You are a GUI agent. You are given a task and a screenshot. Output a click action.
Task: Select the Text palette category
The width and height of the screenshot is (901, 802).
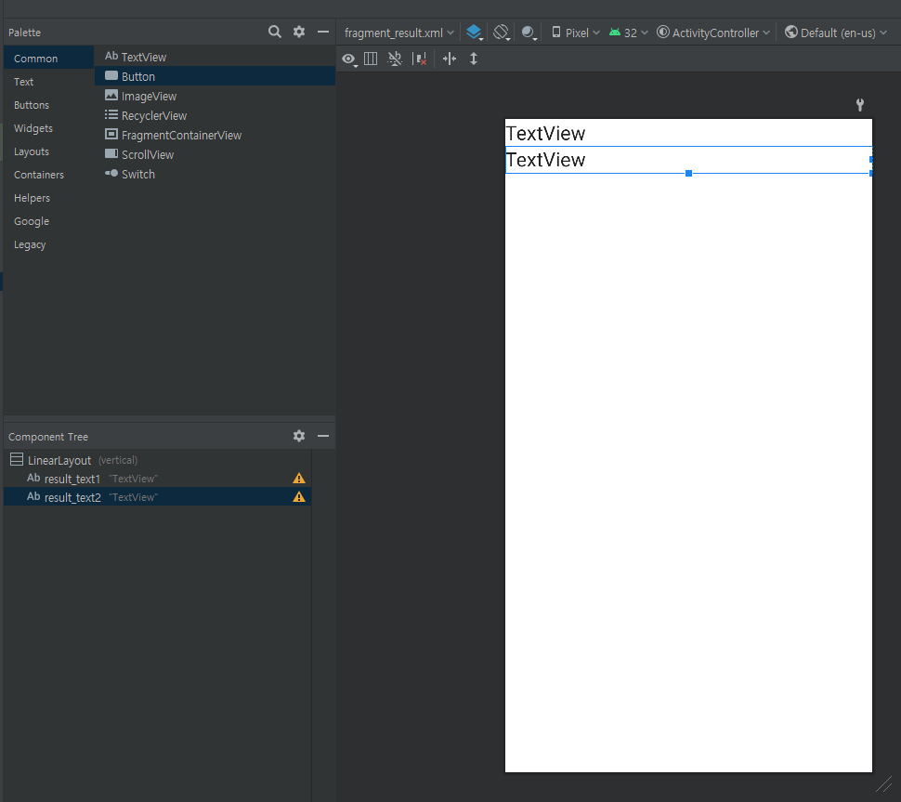coord(49,82)
